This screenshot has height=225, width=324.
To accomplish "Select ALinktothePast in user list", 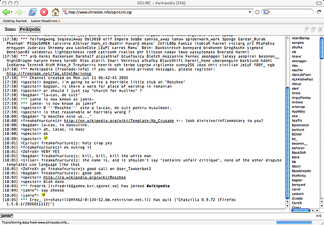I will tap(302, 79).
